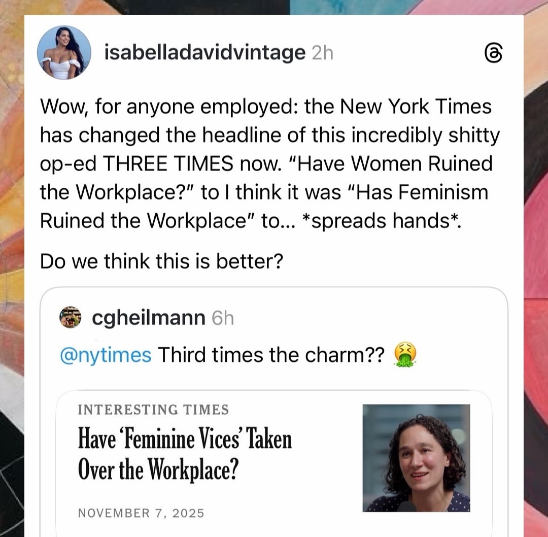Select the INTERESTING TIMES section label

153,410
